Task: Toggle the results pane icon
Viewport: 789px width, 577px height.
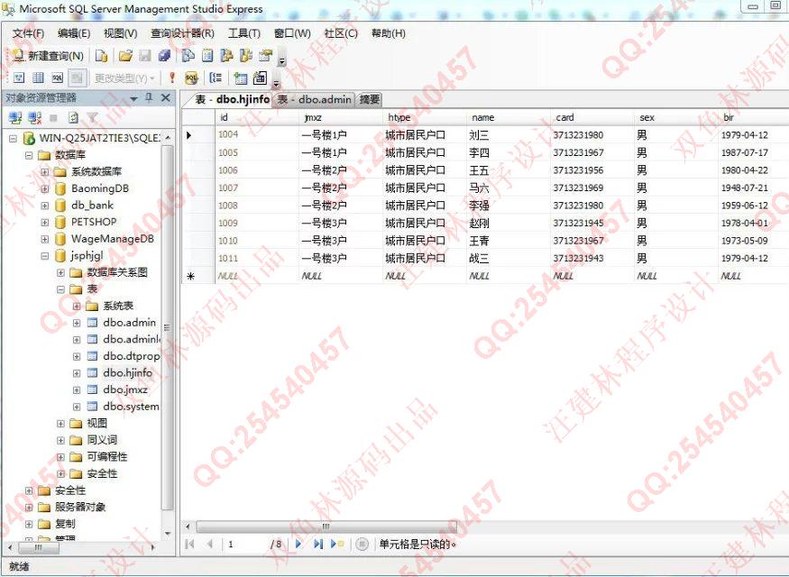Action: pos(77,78)
